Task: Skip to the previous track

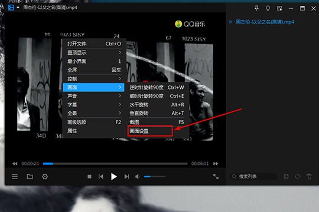Action: (x=101, y=177)
